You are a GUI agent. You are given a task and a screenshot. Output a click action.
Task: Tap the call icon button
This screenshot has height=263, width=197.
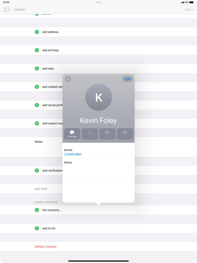90,134
